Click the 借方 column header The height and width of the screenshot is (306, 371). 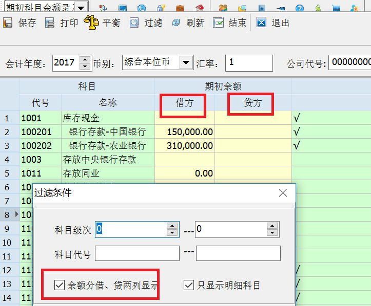(185, 103)
